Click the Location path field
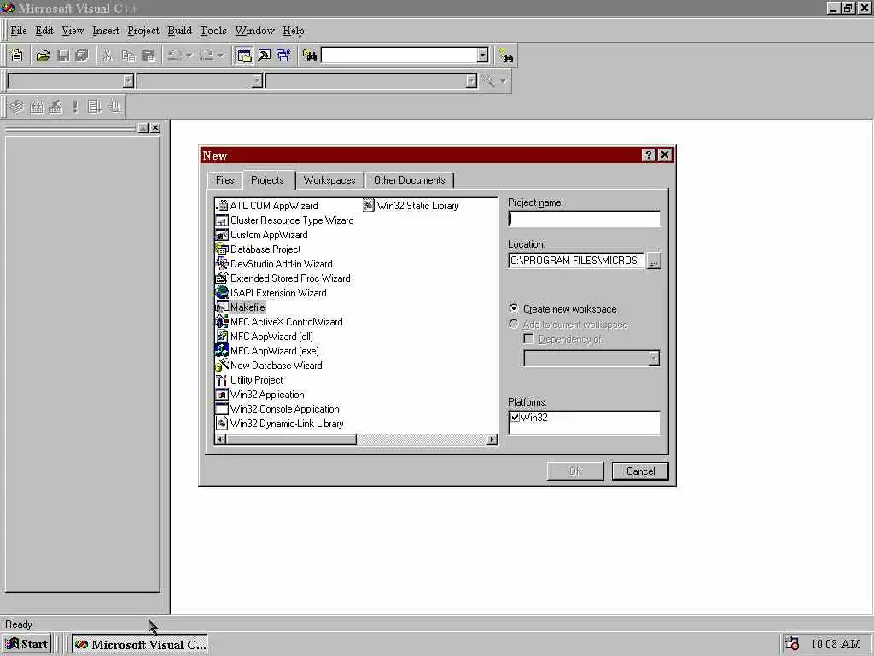The height and width of the screenshot is (656, 874). [x=576, y=261]
